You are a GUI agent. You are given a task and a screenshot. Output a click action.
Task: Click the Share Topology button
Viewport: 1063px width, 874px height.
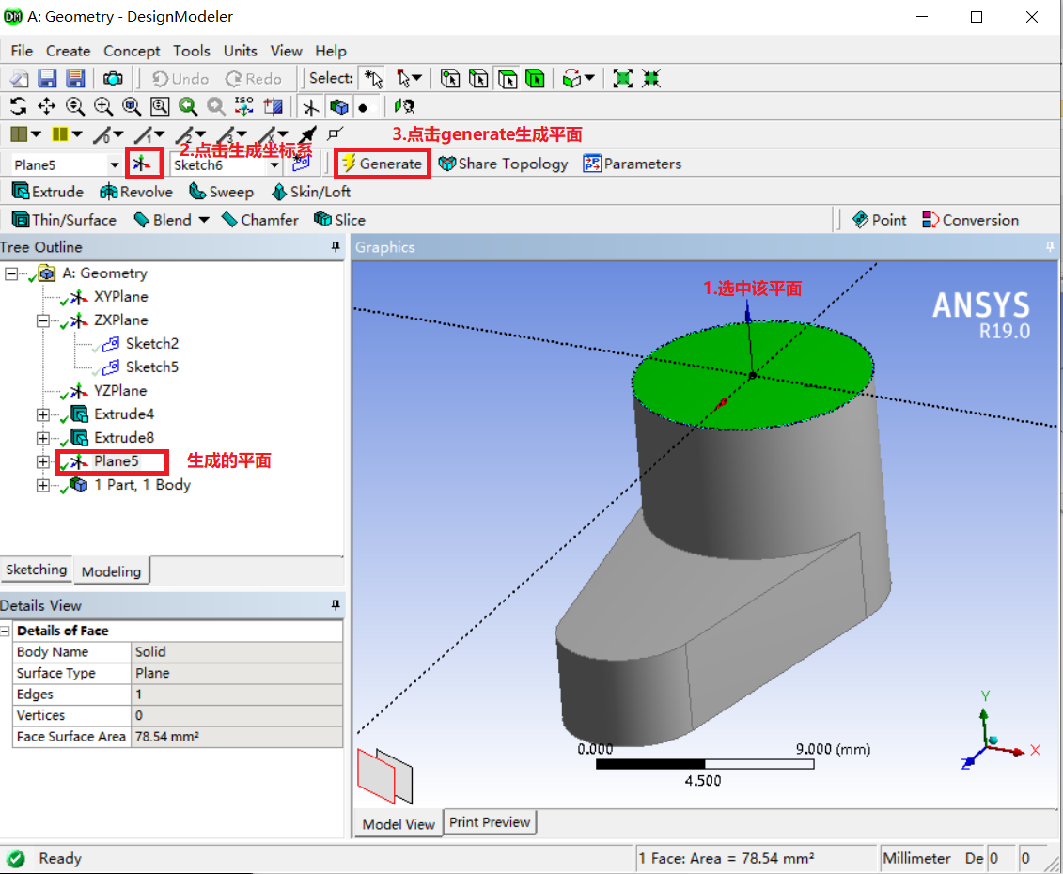[x=503, y=163]
